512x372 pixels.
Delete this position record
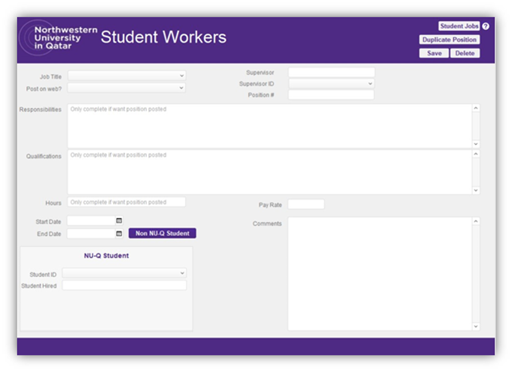[465, 53]
